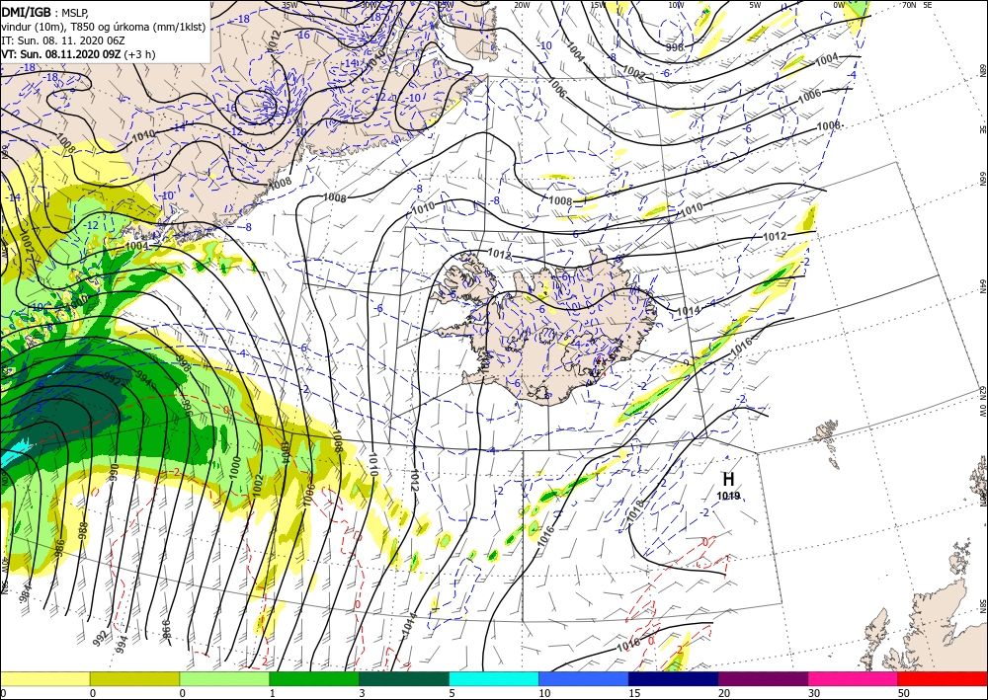
Task: Click the 988 isobar label
Action: (83, 530)
